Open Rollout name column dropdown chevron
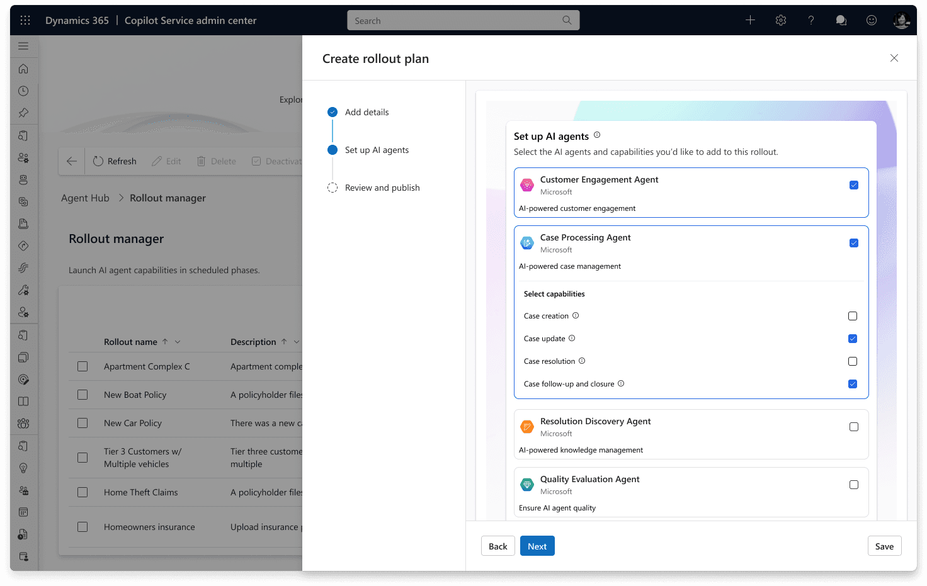 click(x=178, y=342)
